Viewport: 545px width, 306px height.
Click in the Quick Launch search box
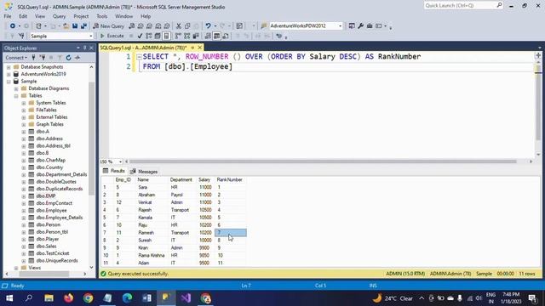[460, 6]
